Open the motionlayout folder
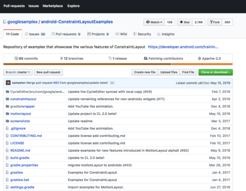Screen dimensions: 246x191 click(x=21, y=114)
